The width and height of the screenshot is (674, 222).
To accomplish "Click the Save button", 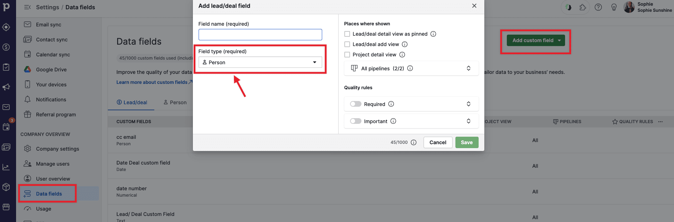I will 466,142.
